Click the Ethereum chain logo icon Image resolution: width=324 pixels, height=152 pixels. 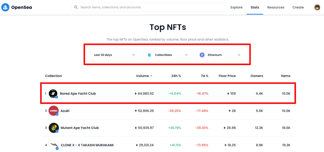tap(202, 55)
